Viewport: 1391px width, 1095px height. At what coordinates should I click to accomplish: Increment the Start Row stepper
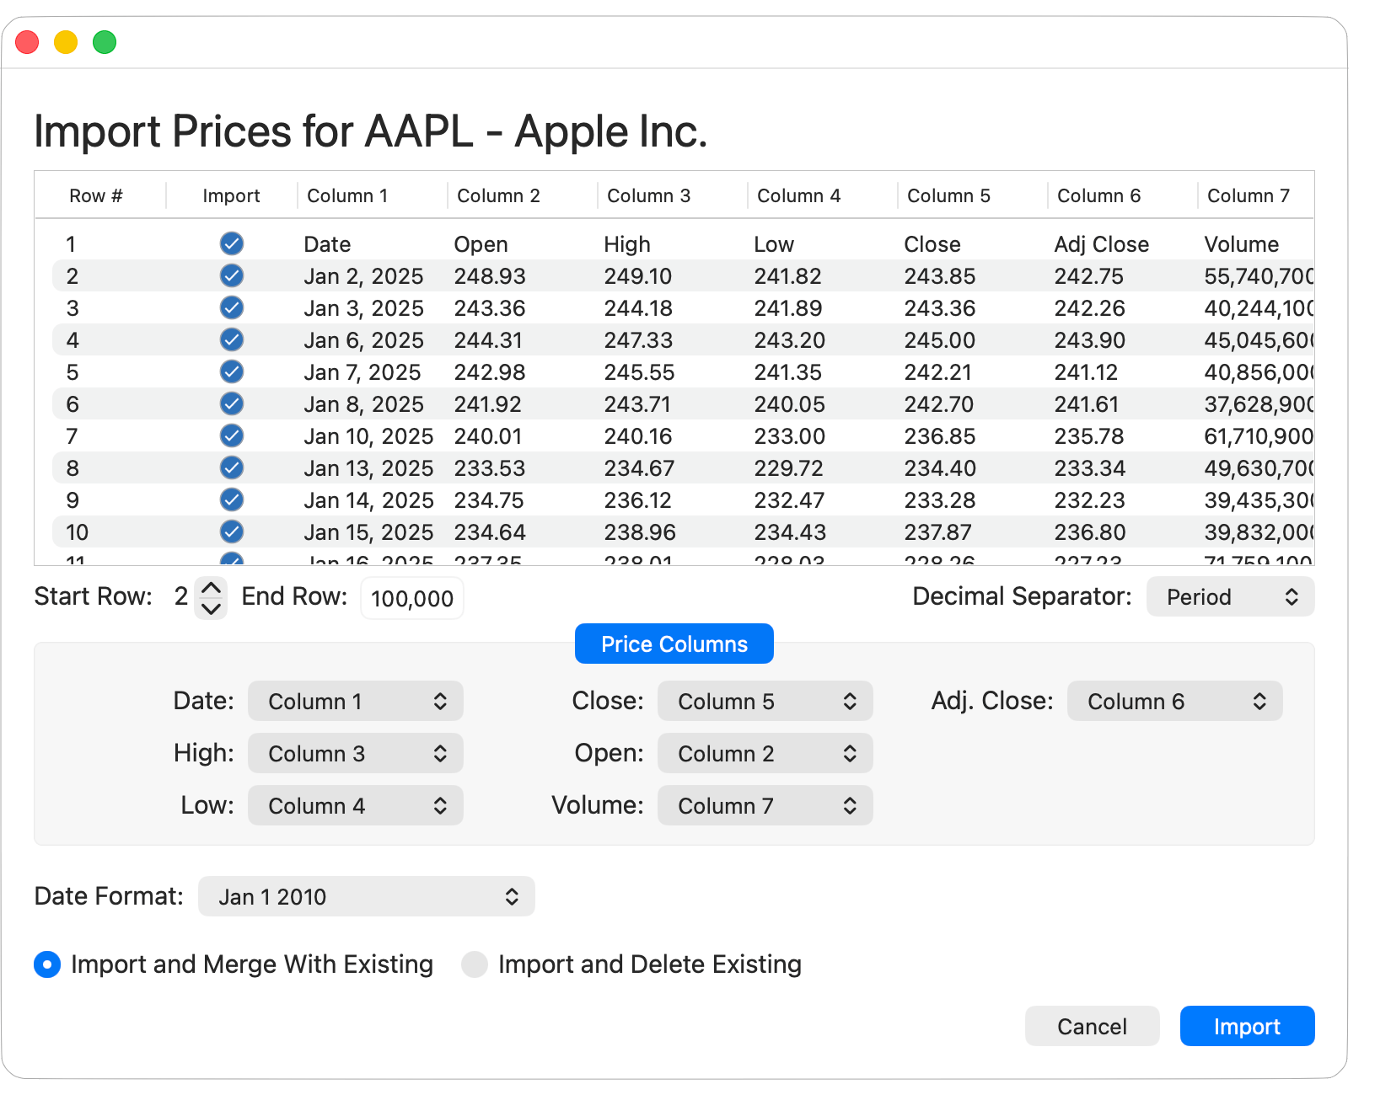point(212,587)
